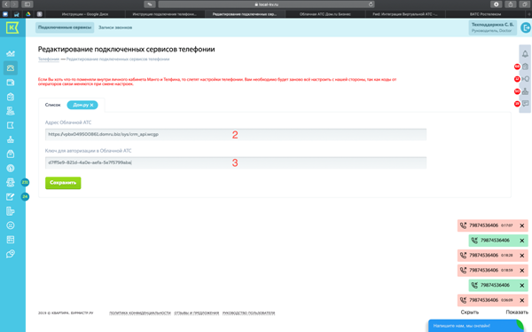Dismiss call notification timed 0:18:28
The width and height of the screenshot is (532, 332).
tap(522, 256)
